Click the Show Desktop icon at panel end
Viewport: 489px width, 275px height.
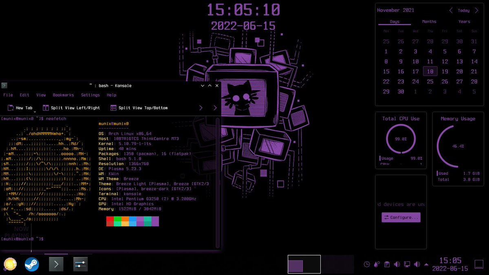[x=479, y=264]
